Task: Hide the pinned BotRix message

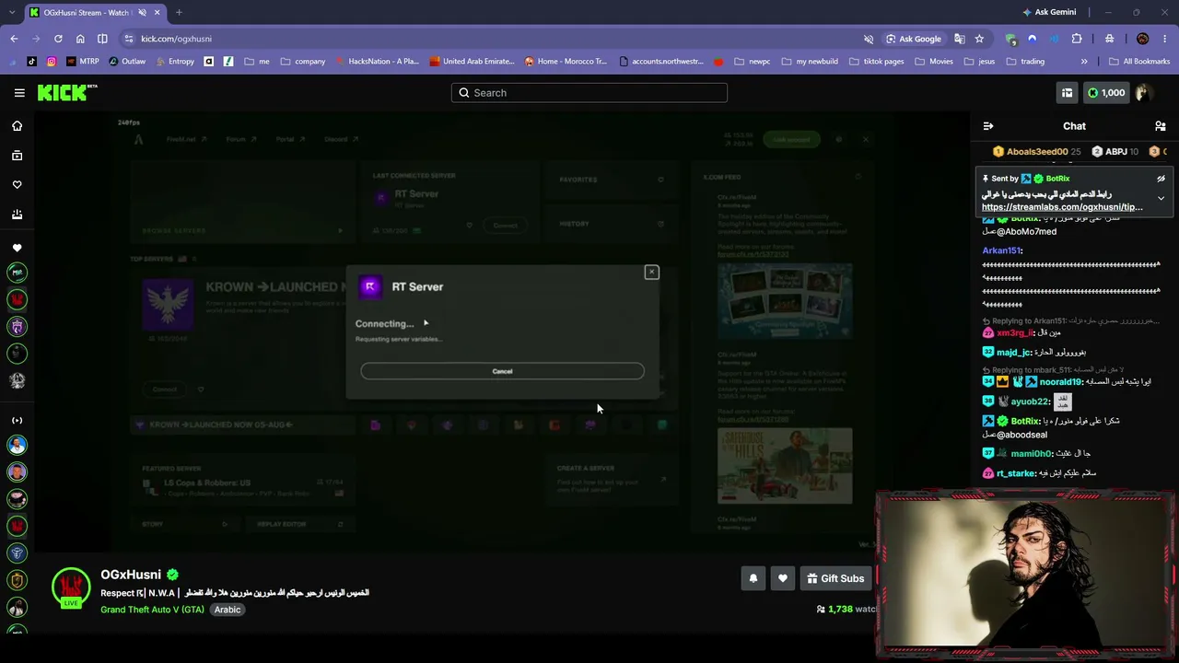Action: (x=1161, y=179)
